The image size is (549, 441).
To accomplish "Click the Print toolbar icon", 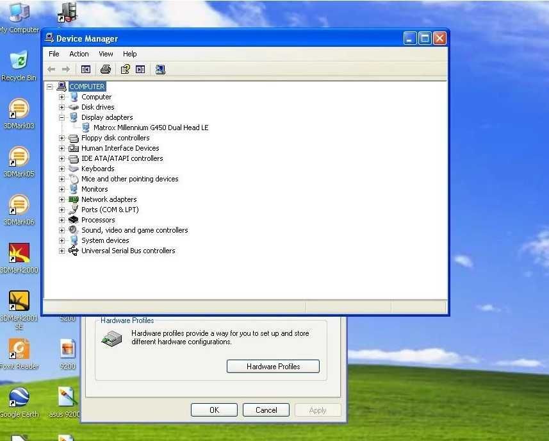I will click(106, 69).
